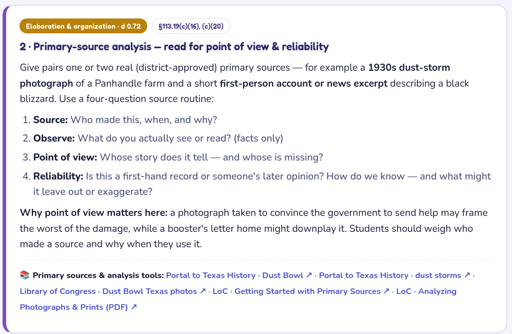
Task: Open Portal to Texas History Dust Bowl link
Action: (239, 275)
